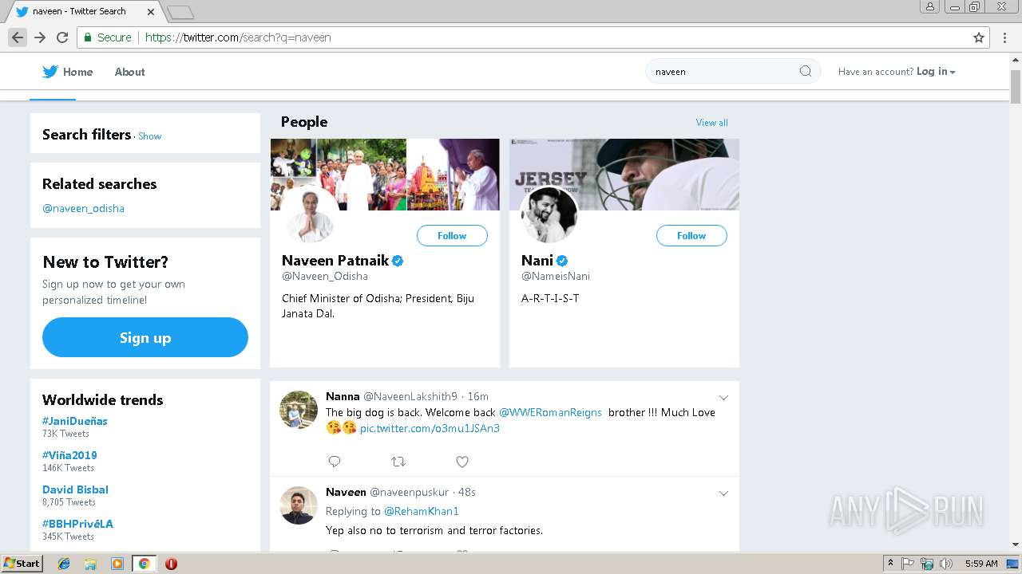The image size is (1022, 574).
Task: Open the Start menu
Action: click(22, 564)
